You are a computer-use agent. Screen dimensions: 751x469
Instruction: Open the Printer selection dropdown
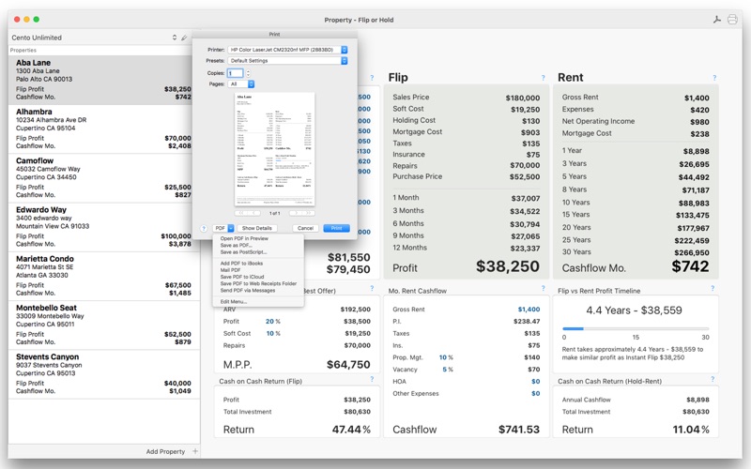(287, 49)
